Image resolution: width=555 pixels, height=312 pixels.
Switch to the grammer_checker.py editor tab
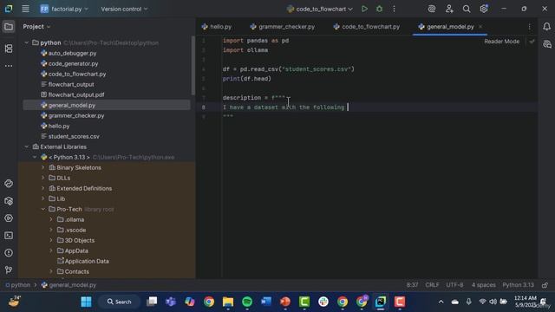pos(283,27)
